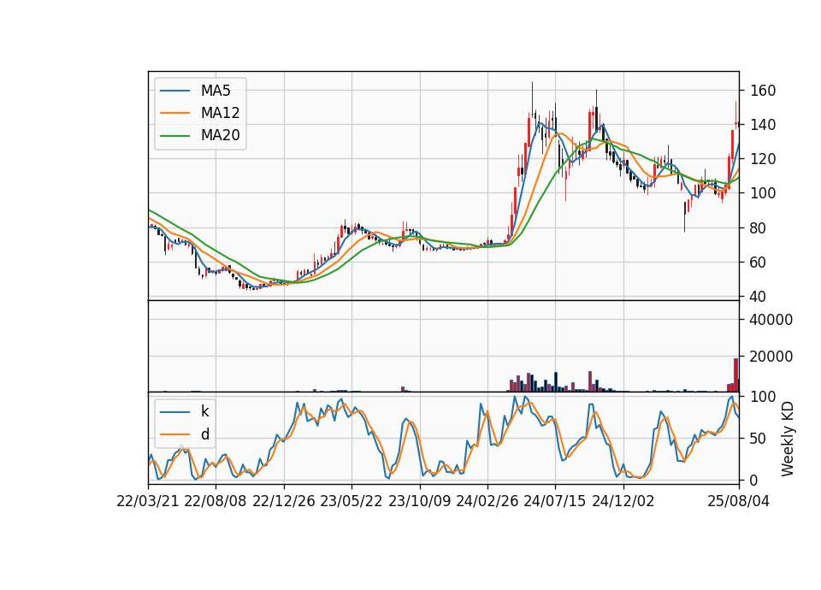Click the MA5 legend label

click(x=216, y=91)
